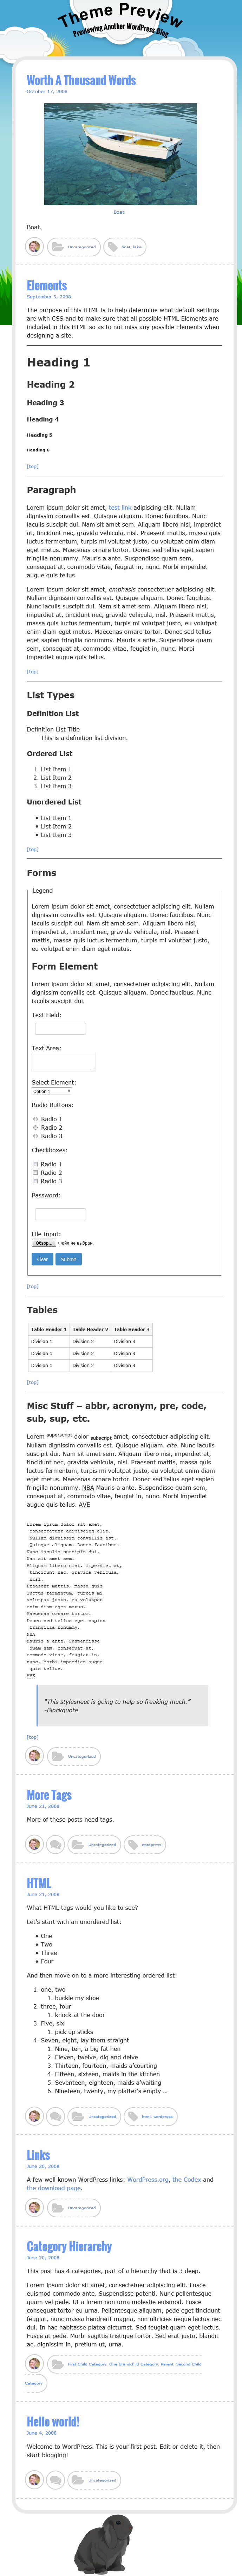Screen dimensions: 242x2576
Task: Tick the Radio 3 checkbox under Checkboxes
Action: pyautogui.click(x=36, y=1181)
